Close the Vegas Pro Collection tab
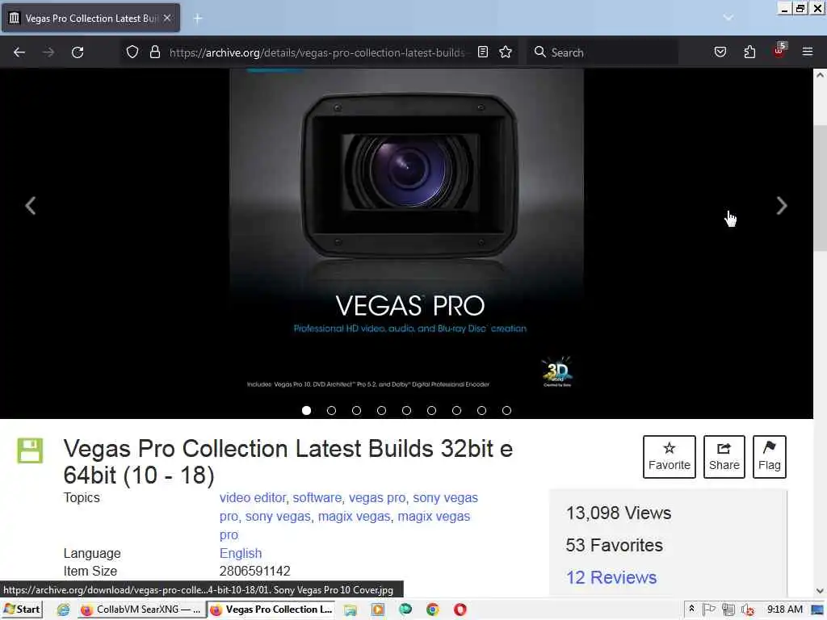The image size is (827, 620). [x=167, y=18]
